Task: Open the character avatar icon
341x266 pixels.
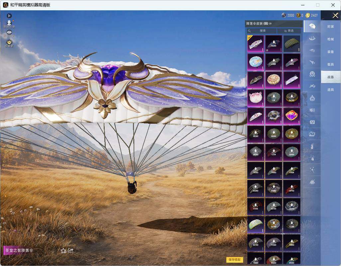Action: click(x=9, y=24)
